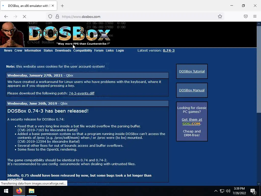
Task: Stop page loading with the X button
Action: point(24,17)
